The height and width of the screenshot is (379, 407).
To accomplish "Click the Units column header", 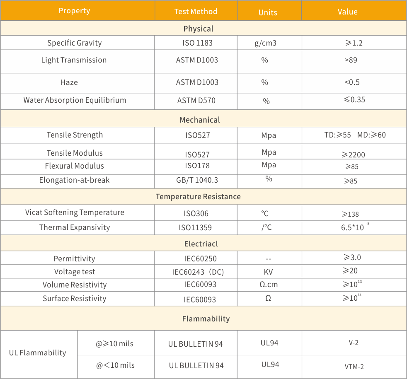I will [x=268, y=12].
